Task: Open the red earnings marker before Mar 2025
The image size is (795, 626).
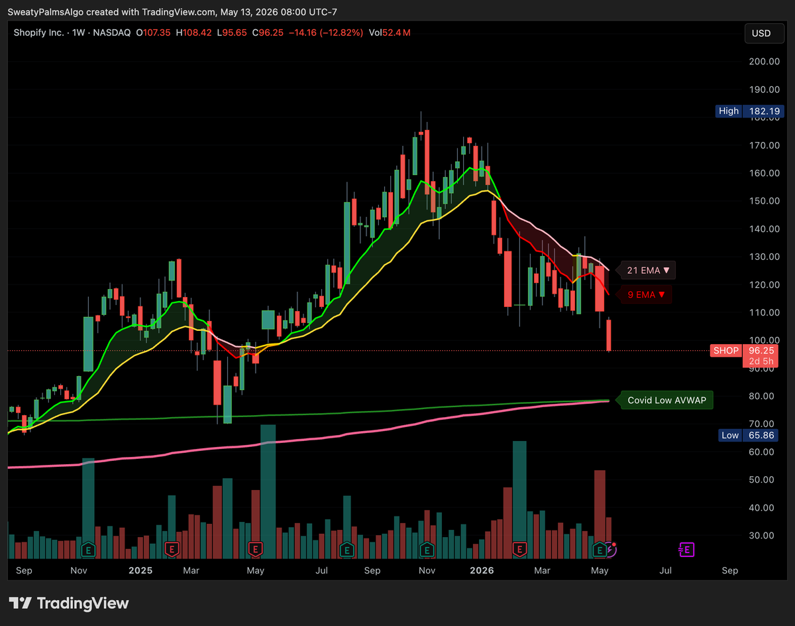Action: [172, 549]
